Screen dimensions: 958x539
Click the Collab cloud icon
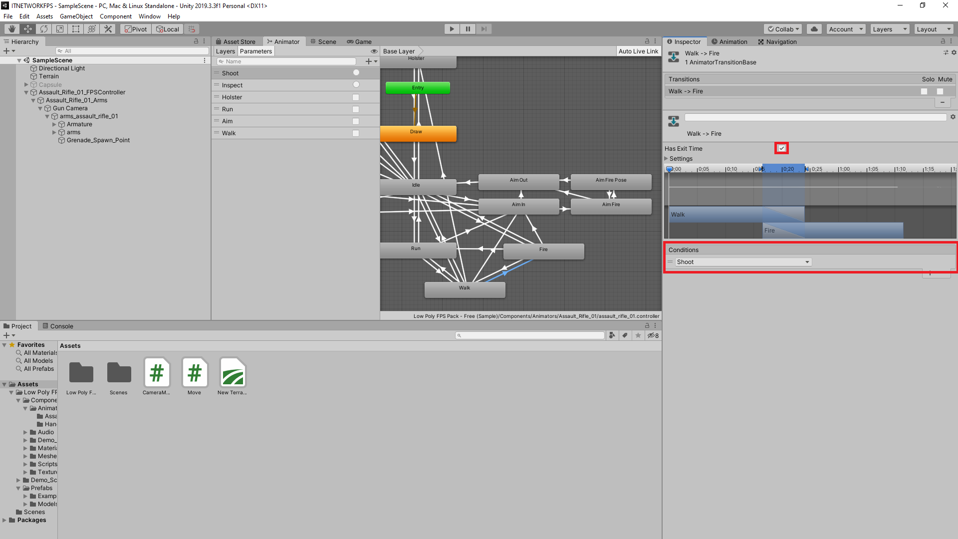click(x=814, y=29)
